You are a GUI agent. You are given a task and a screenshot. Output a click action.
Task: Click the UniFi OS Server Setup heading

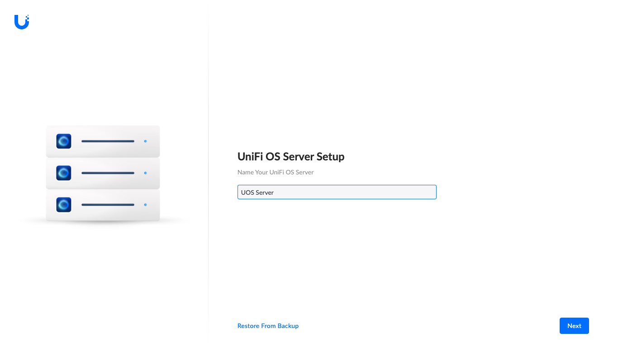coord(291,157)
